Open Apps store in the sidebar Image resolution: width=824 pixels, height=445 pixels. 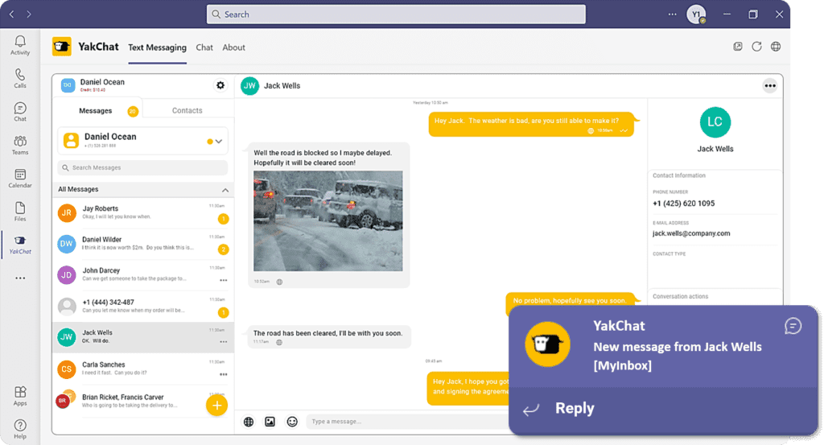point(20,396)
